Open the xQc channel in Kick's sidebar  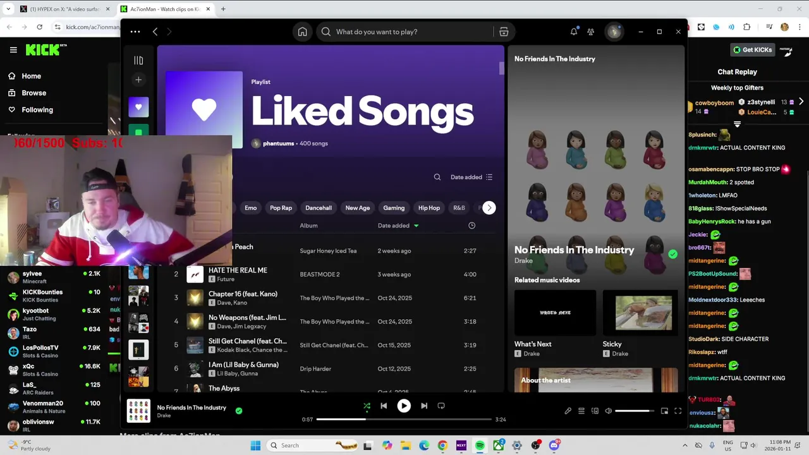(x=54, y=370)
